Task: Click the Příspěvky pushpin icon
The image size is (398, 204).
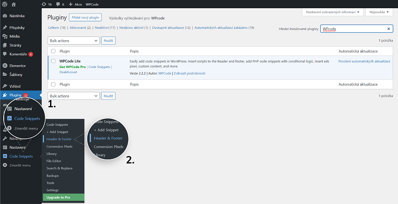Action: (x=5, y=27)
